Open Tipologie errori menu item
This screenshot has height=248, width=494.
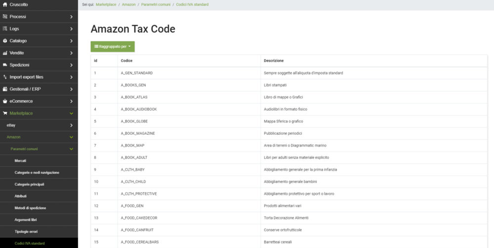[26, 231]
